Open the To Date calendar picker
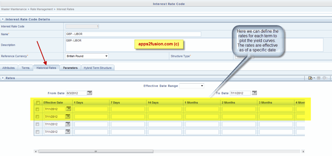332x156 pixels. click(254, 93)
